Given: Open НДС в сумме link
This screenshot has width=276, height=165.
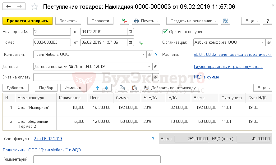Looking at the screenshot, I should (x=206, y=77).
